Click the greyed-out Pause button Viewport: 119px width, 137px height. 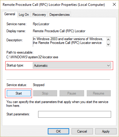point(72,93)
